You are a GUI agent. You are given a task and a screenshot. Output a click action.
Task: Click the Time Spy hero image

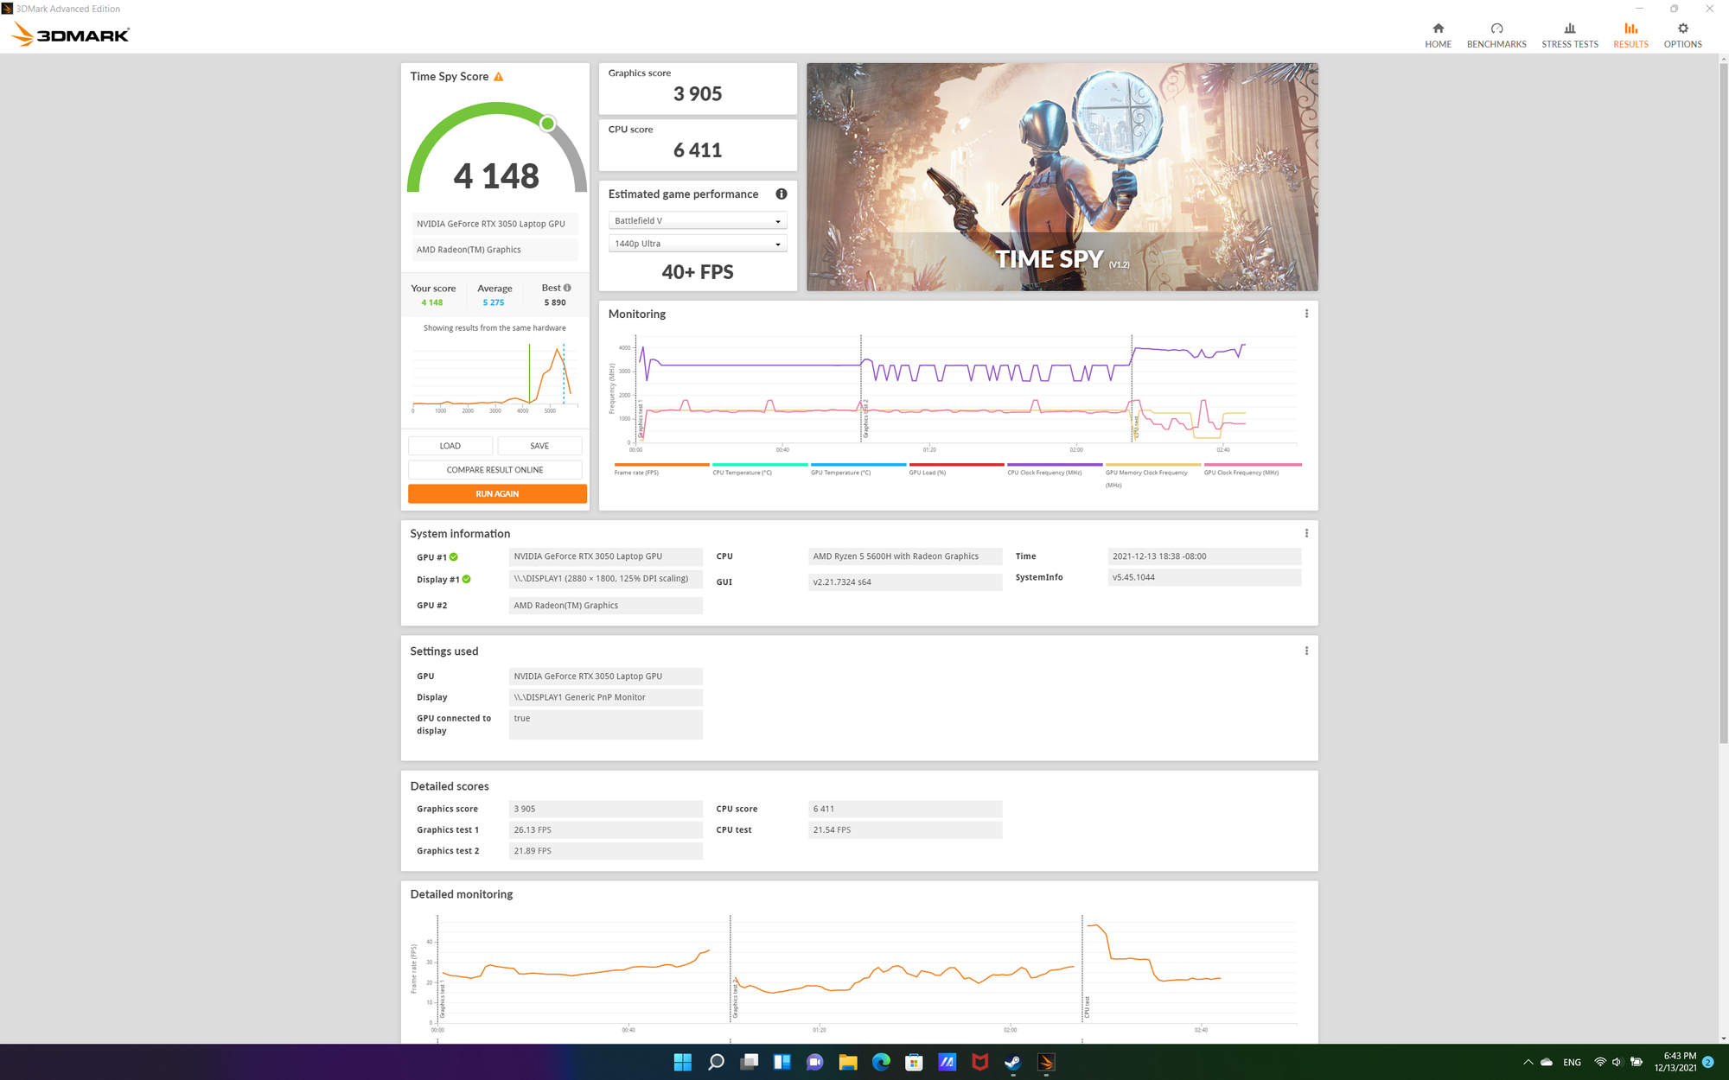click(x=1062, y=176)
